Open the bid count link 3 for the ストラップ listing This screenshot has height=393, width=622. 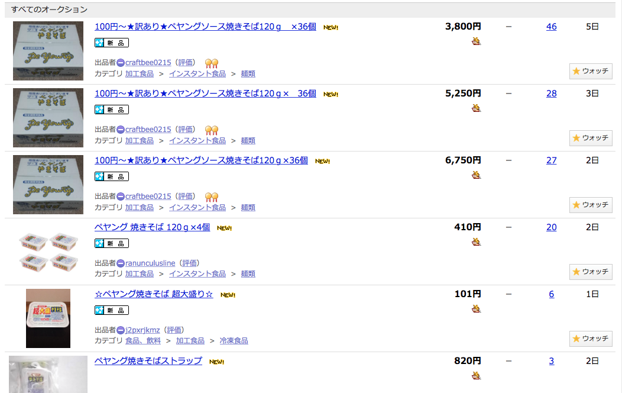(x=552, y=361)
